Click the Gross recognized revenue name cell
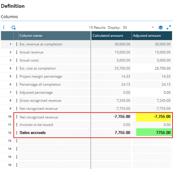Viewport: 173px width, 169px height. 54,101
